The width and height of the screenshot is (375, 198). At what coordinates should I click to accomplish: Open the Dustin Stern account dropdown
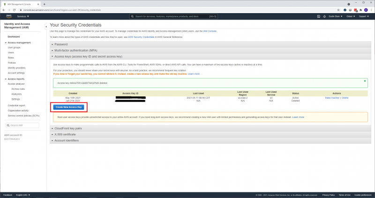pyautogui.click(x=336, y=16)
